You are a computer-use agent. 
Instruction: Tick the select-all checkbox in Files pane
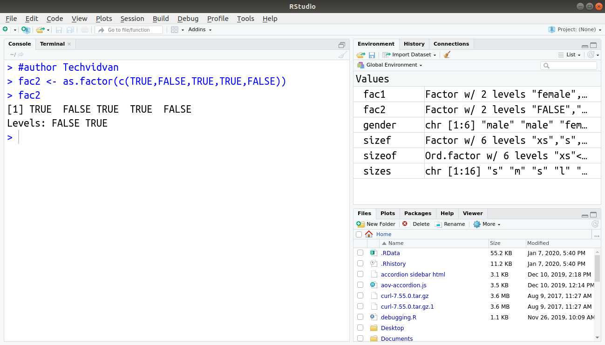[359, 234]
